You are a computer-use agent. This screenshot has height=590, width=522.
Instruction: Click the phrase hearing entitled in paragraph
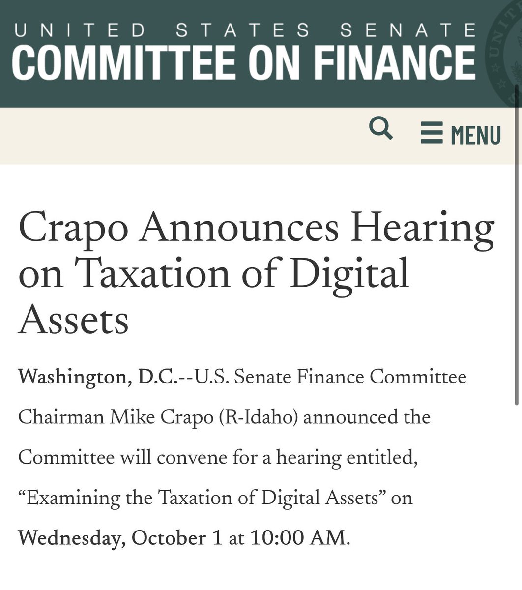[x=347, y=458]
